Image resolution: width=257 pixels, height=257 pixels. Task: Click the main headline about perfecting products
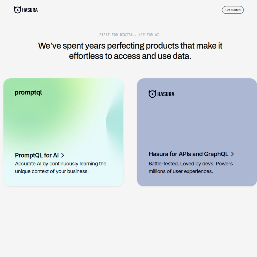tap(130, 51)
